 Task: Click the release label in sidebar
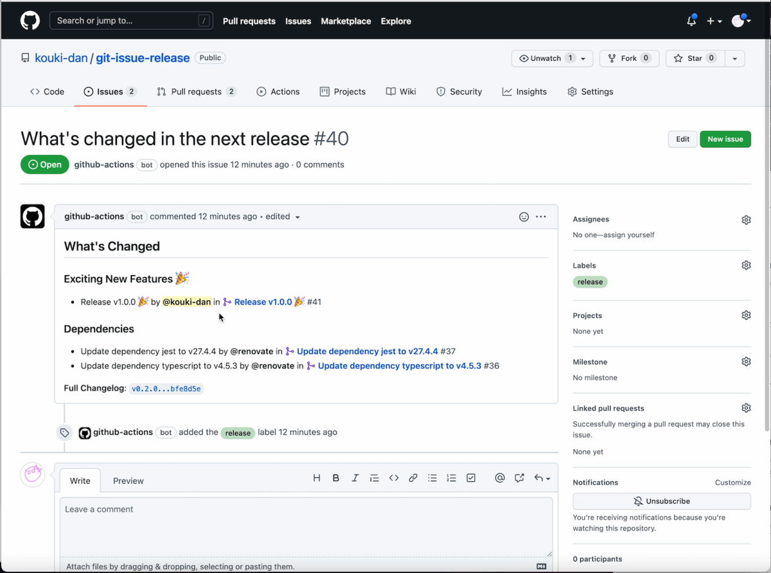(x=590, y=282)
